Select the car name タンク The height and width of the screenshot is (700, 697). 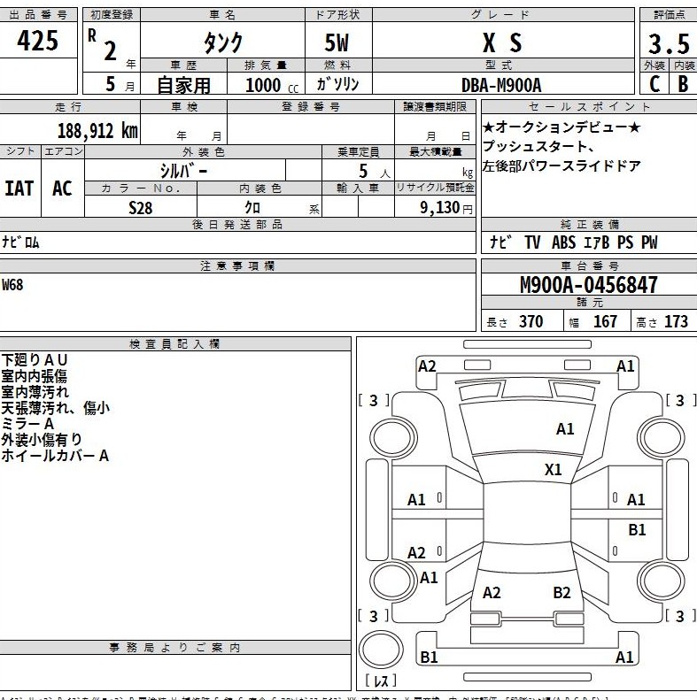click(222, 43)
